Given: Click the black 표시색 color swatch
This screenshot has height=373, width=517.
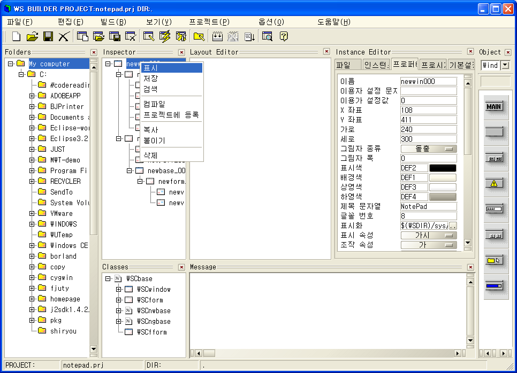Looking at the screenshot, I should (443, 168).
